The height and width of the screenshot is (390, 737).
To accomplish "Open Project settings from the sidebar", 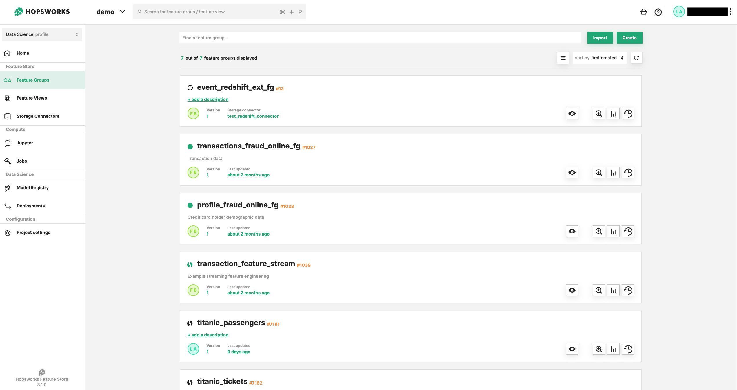I will (x=33, y=232).
